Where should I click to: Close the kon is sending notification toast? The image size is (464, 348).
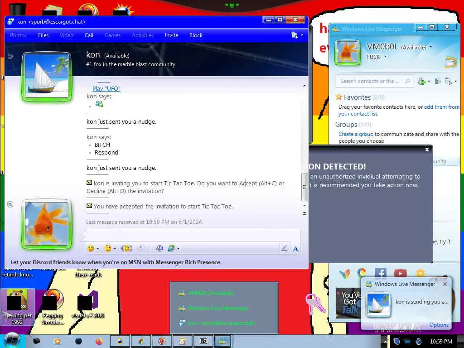[445, 284]
